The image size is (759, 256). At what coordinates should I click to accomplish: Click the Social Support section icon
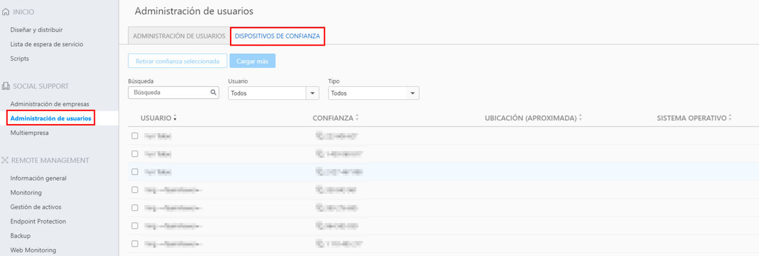(x=5, y=86)
